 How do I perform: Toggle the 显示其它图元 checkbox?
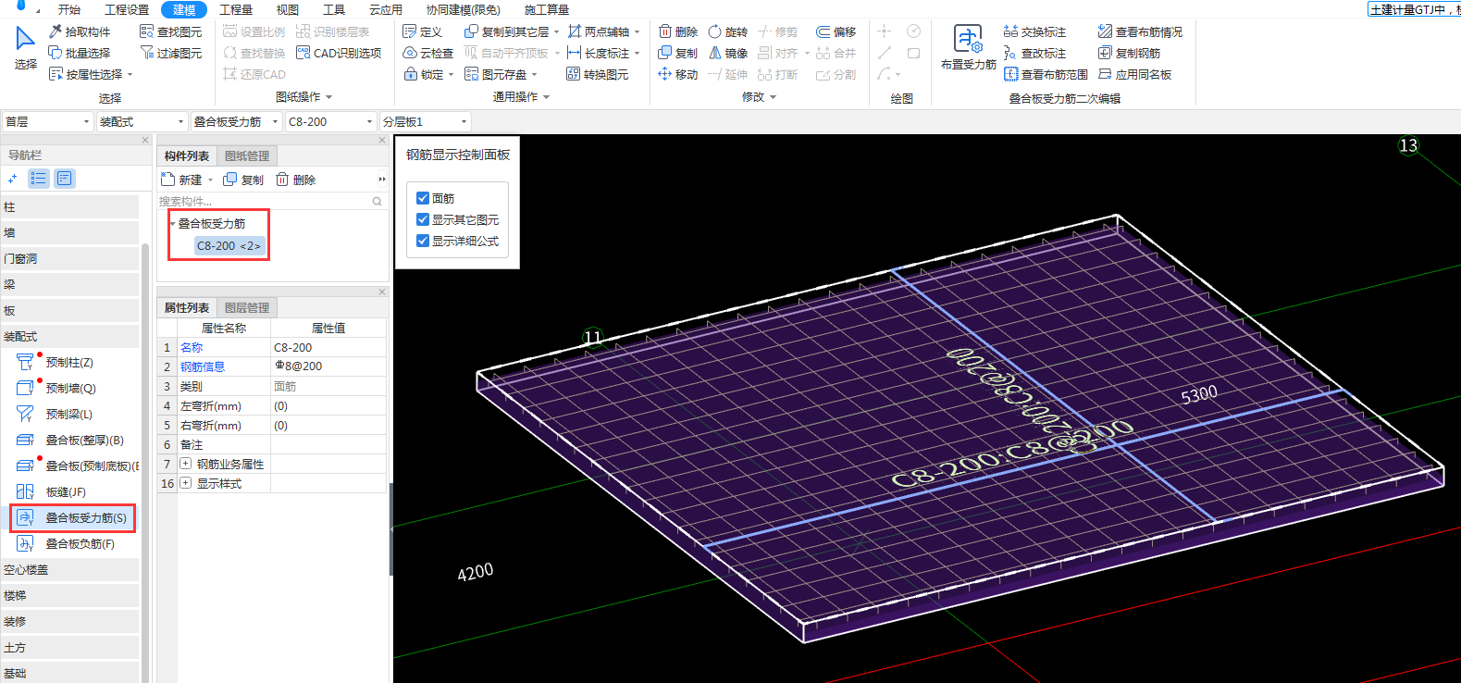423,219
